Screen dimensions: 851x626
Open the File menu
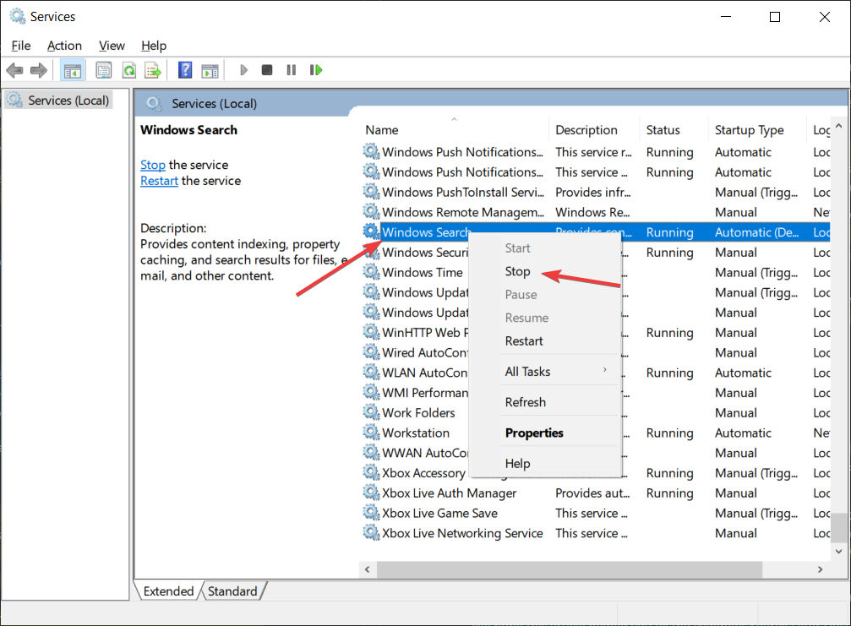pos(20,46)
